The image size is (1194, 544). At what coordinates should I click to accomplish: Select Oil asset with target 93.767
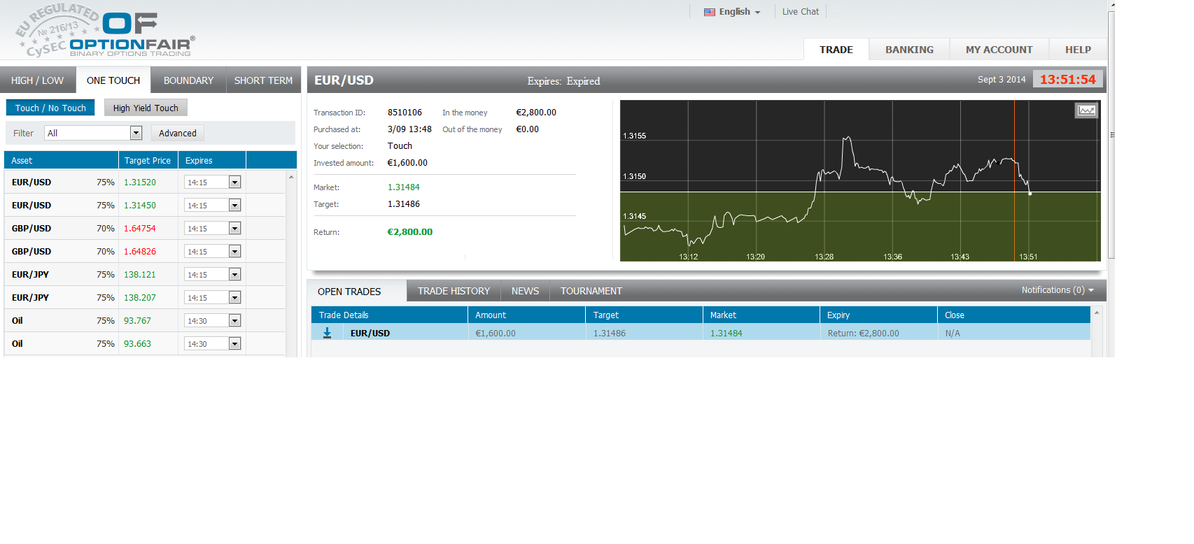(x=17, y=321)
